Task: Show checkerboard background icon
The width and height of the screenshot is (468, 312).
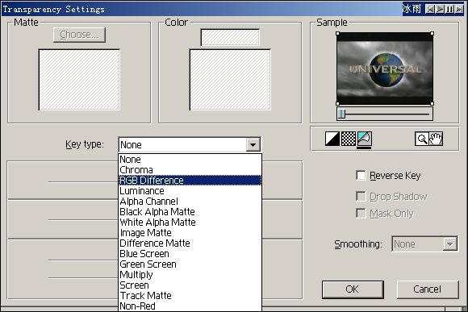Action: tap(349, 139)
